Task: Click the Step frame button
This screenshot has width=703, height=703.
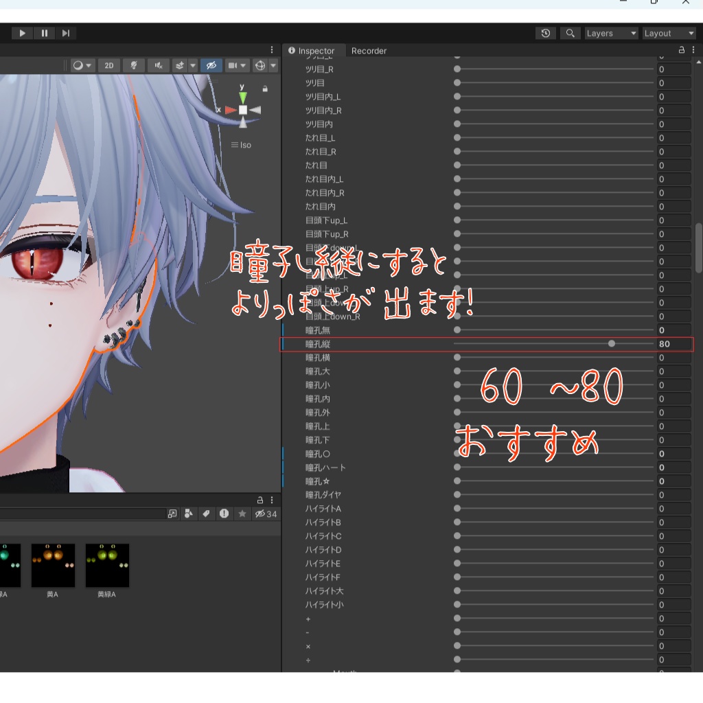Action: click(66, 32)
